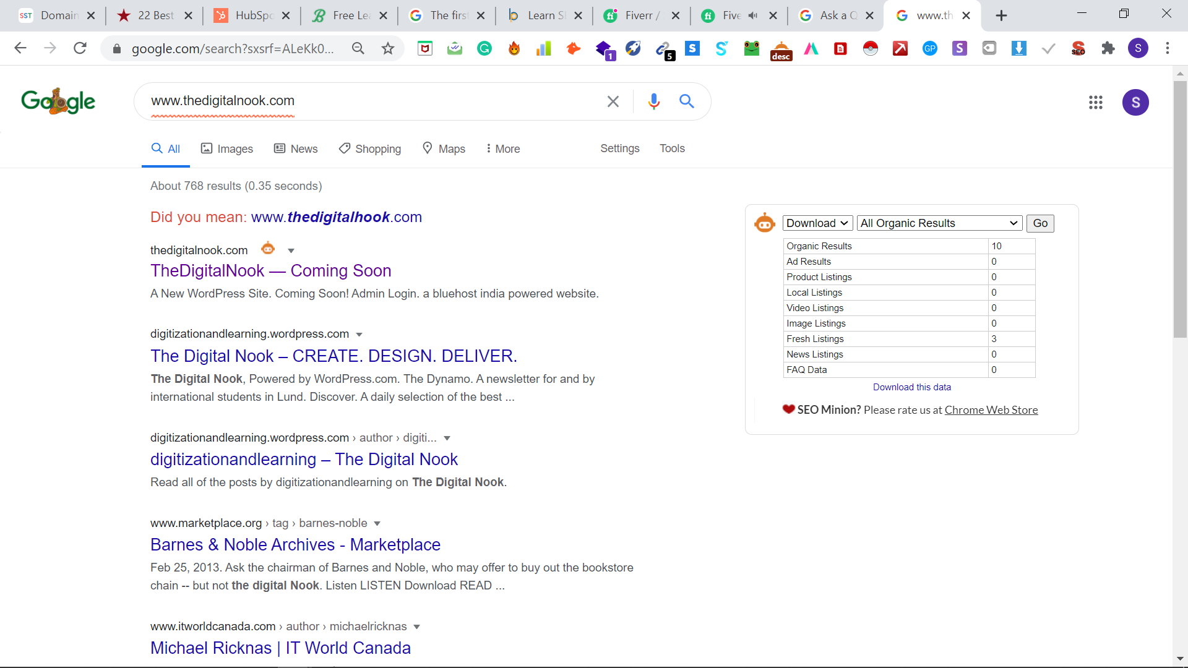Click the page vertical scrollbar thumb
The width and height of the screenshot is (1188, 668).
click(x=1180, y=208)
